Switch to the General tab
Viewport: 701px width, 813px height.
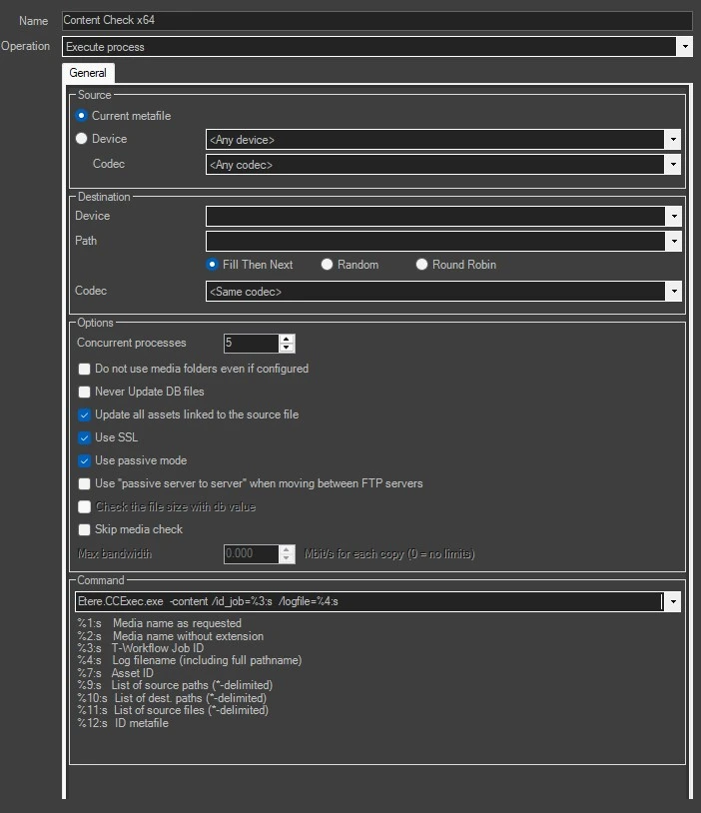(x=88, y=73)
